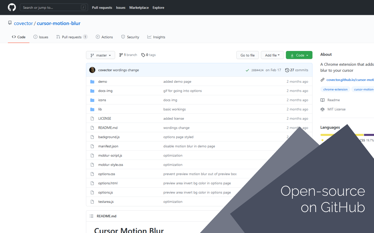The height and width of the screenshot is (233, 374).
Task: Open the Insights tab
Action: click(x=156, y=37)
